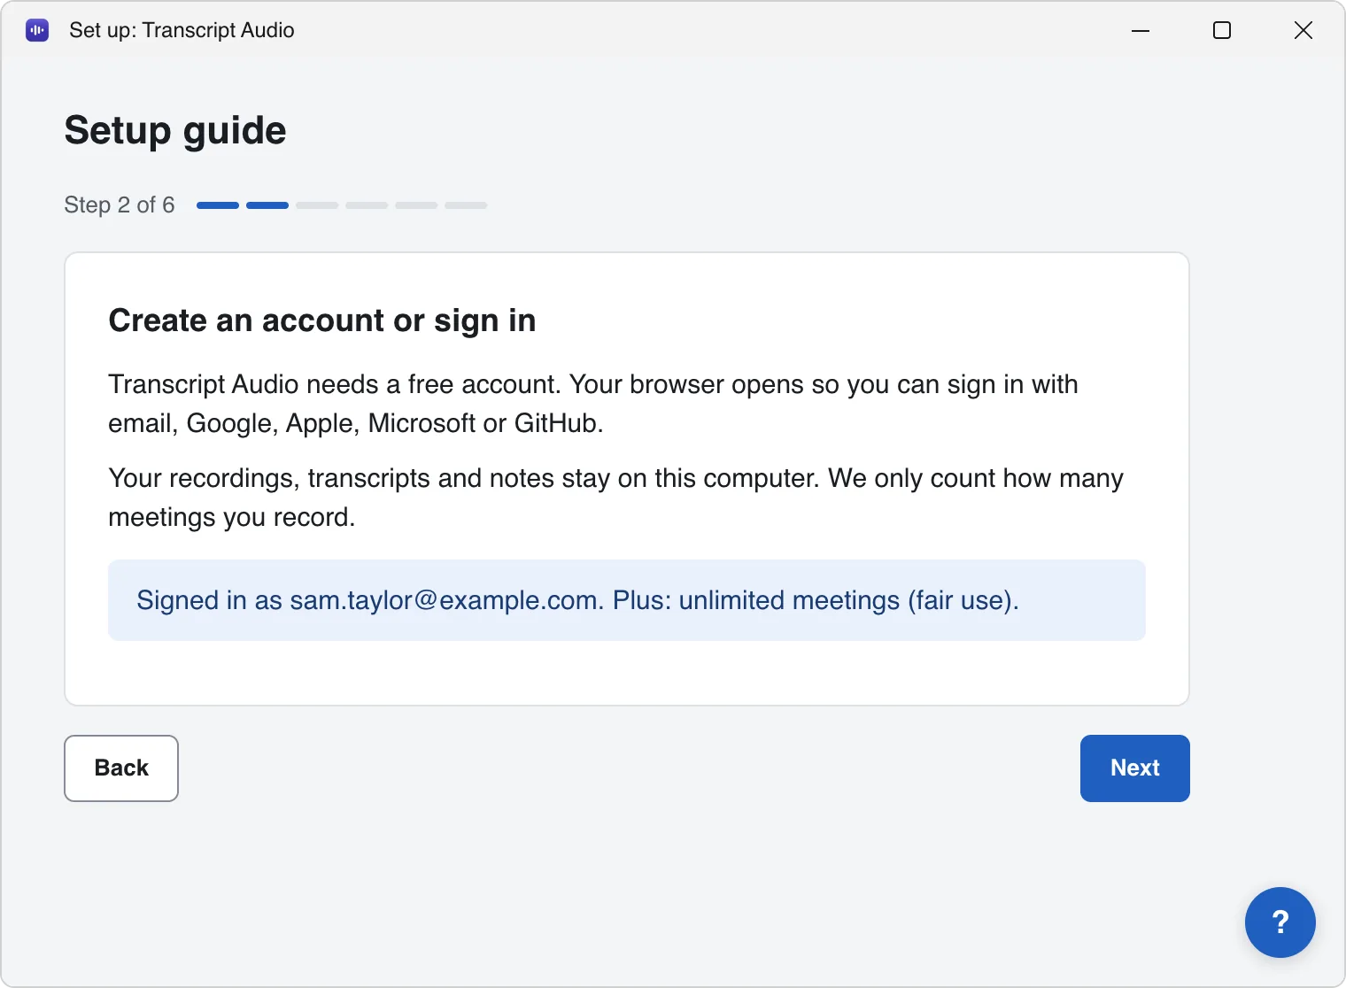
Task: Go to the next setup step
Action: point(1134,768)
